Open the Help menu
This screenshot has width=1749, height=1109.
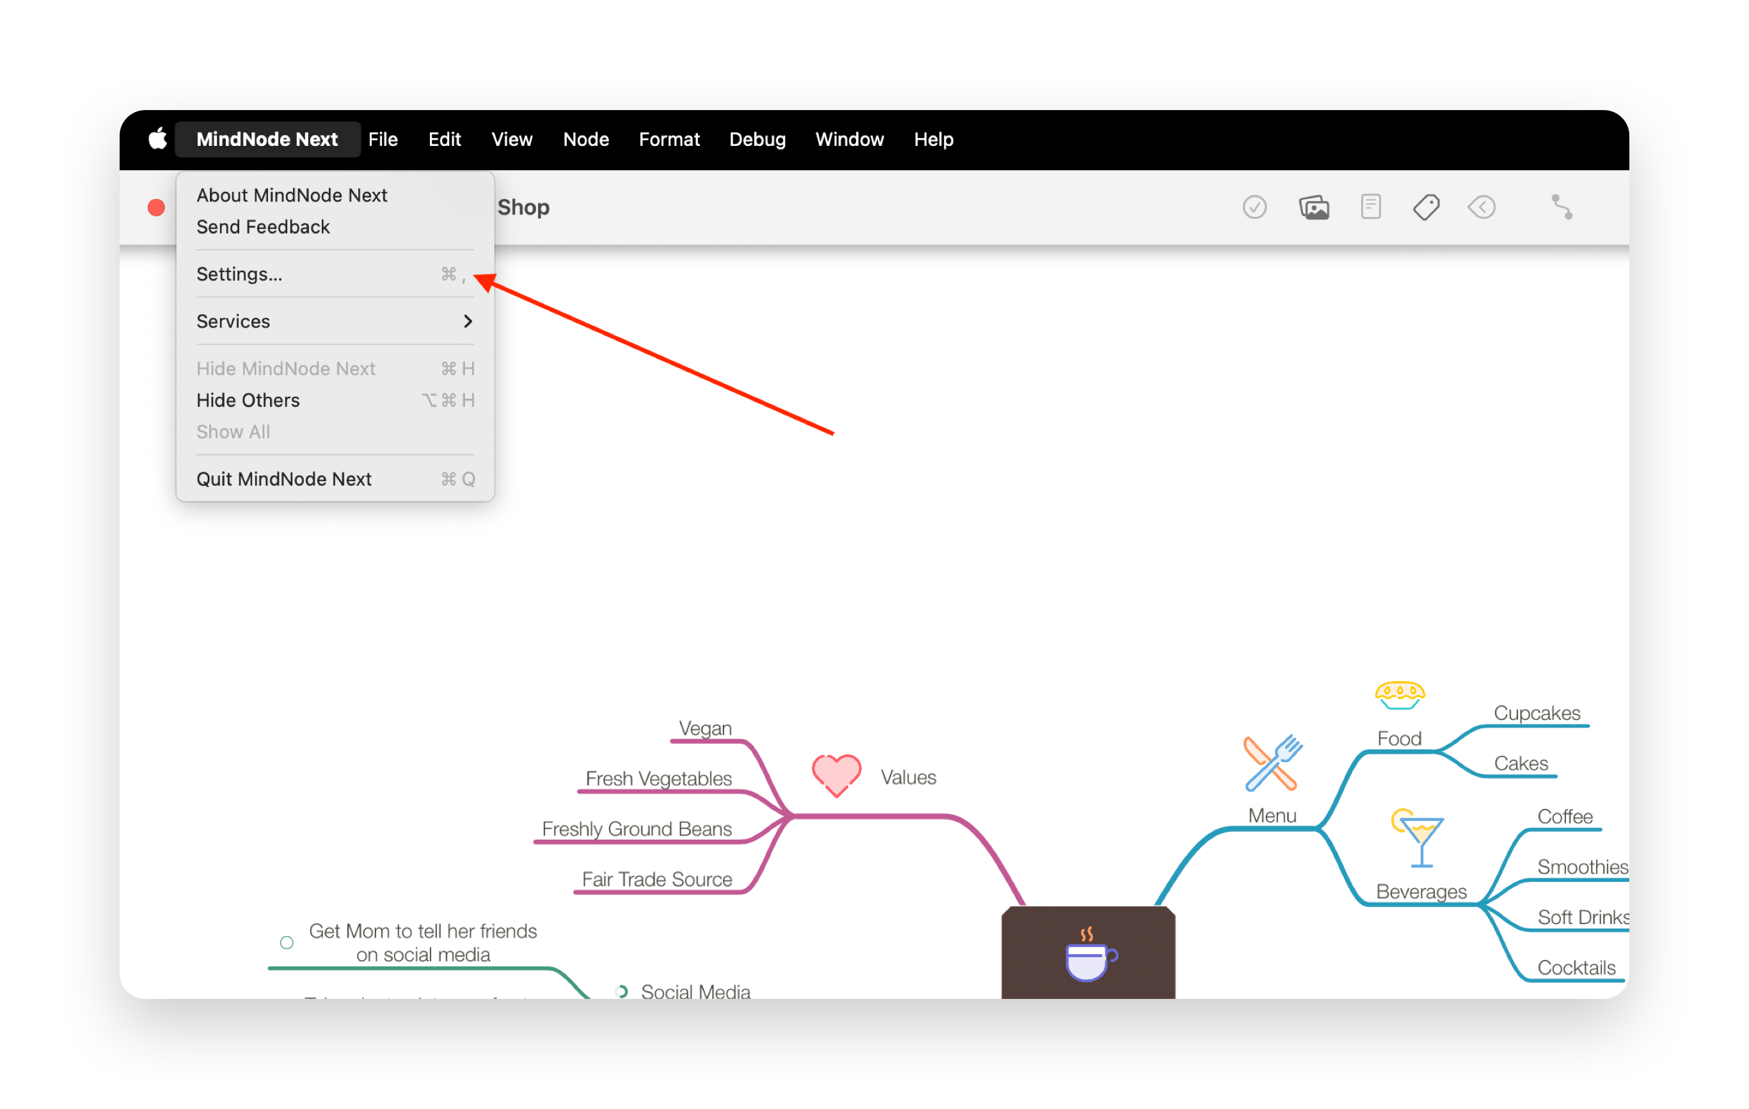tap(933, 139)
